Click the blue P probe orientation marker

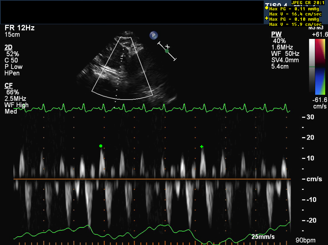(153, 35)
